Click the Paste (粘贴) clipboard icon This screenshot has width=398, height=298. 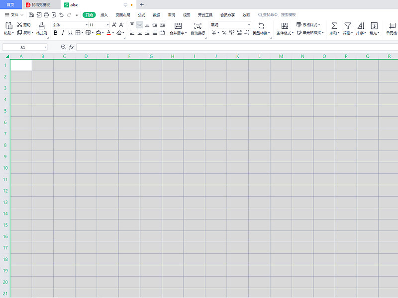(x=8, y=25)
